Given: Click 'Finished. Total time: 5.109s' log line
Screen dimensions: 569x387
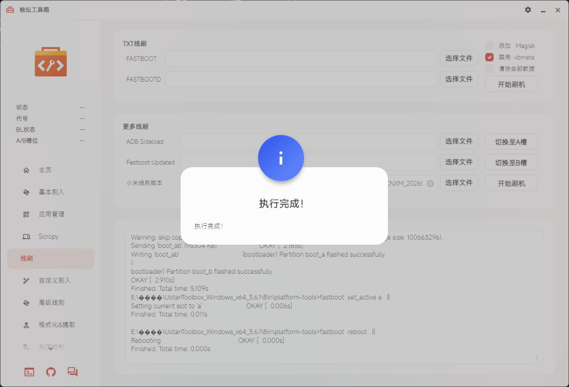Looking at the screenshot, I should [x=170, y=288].
